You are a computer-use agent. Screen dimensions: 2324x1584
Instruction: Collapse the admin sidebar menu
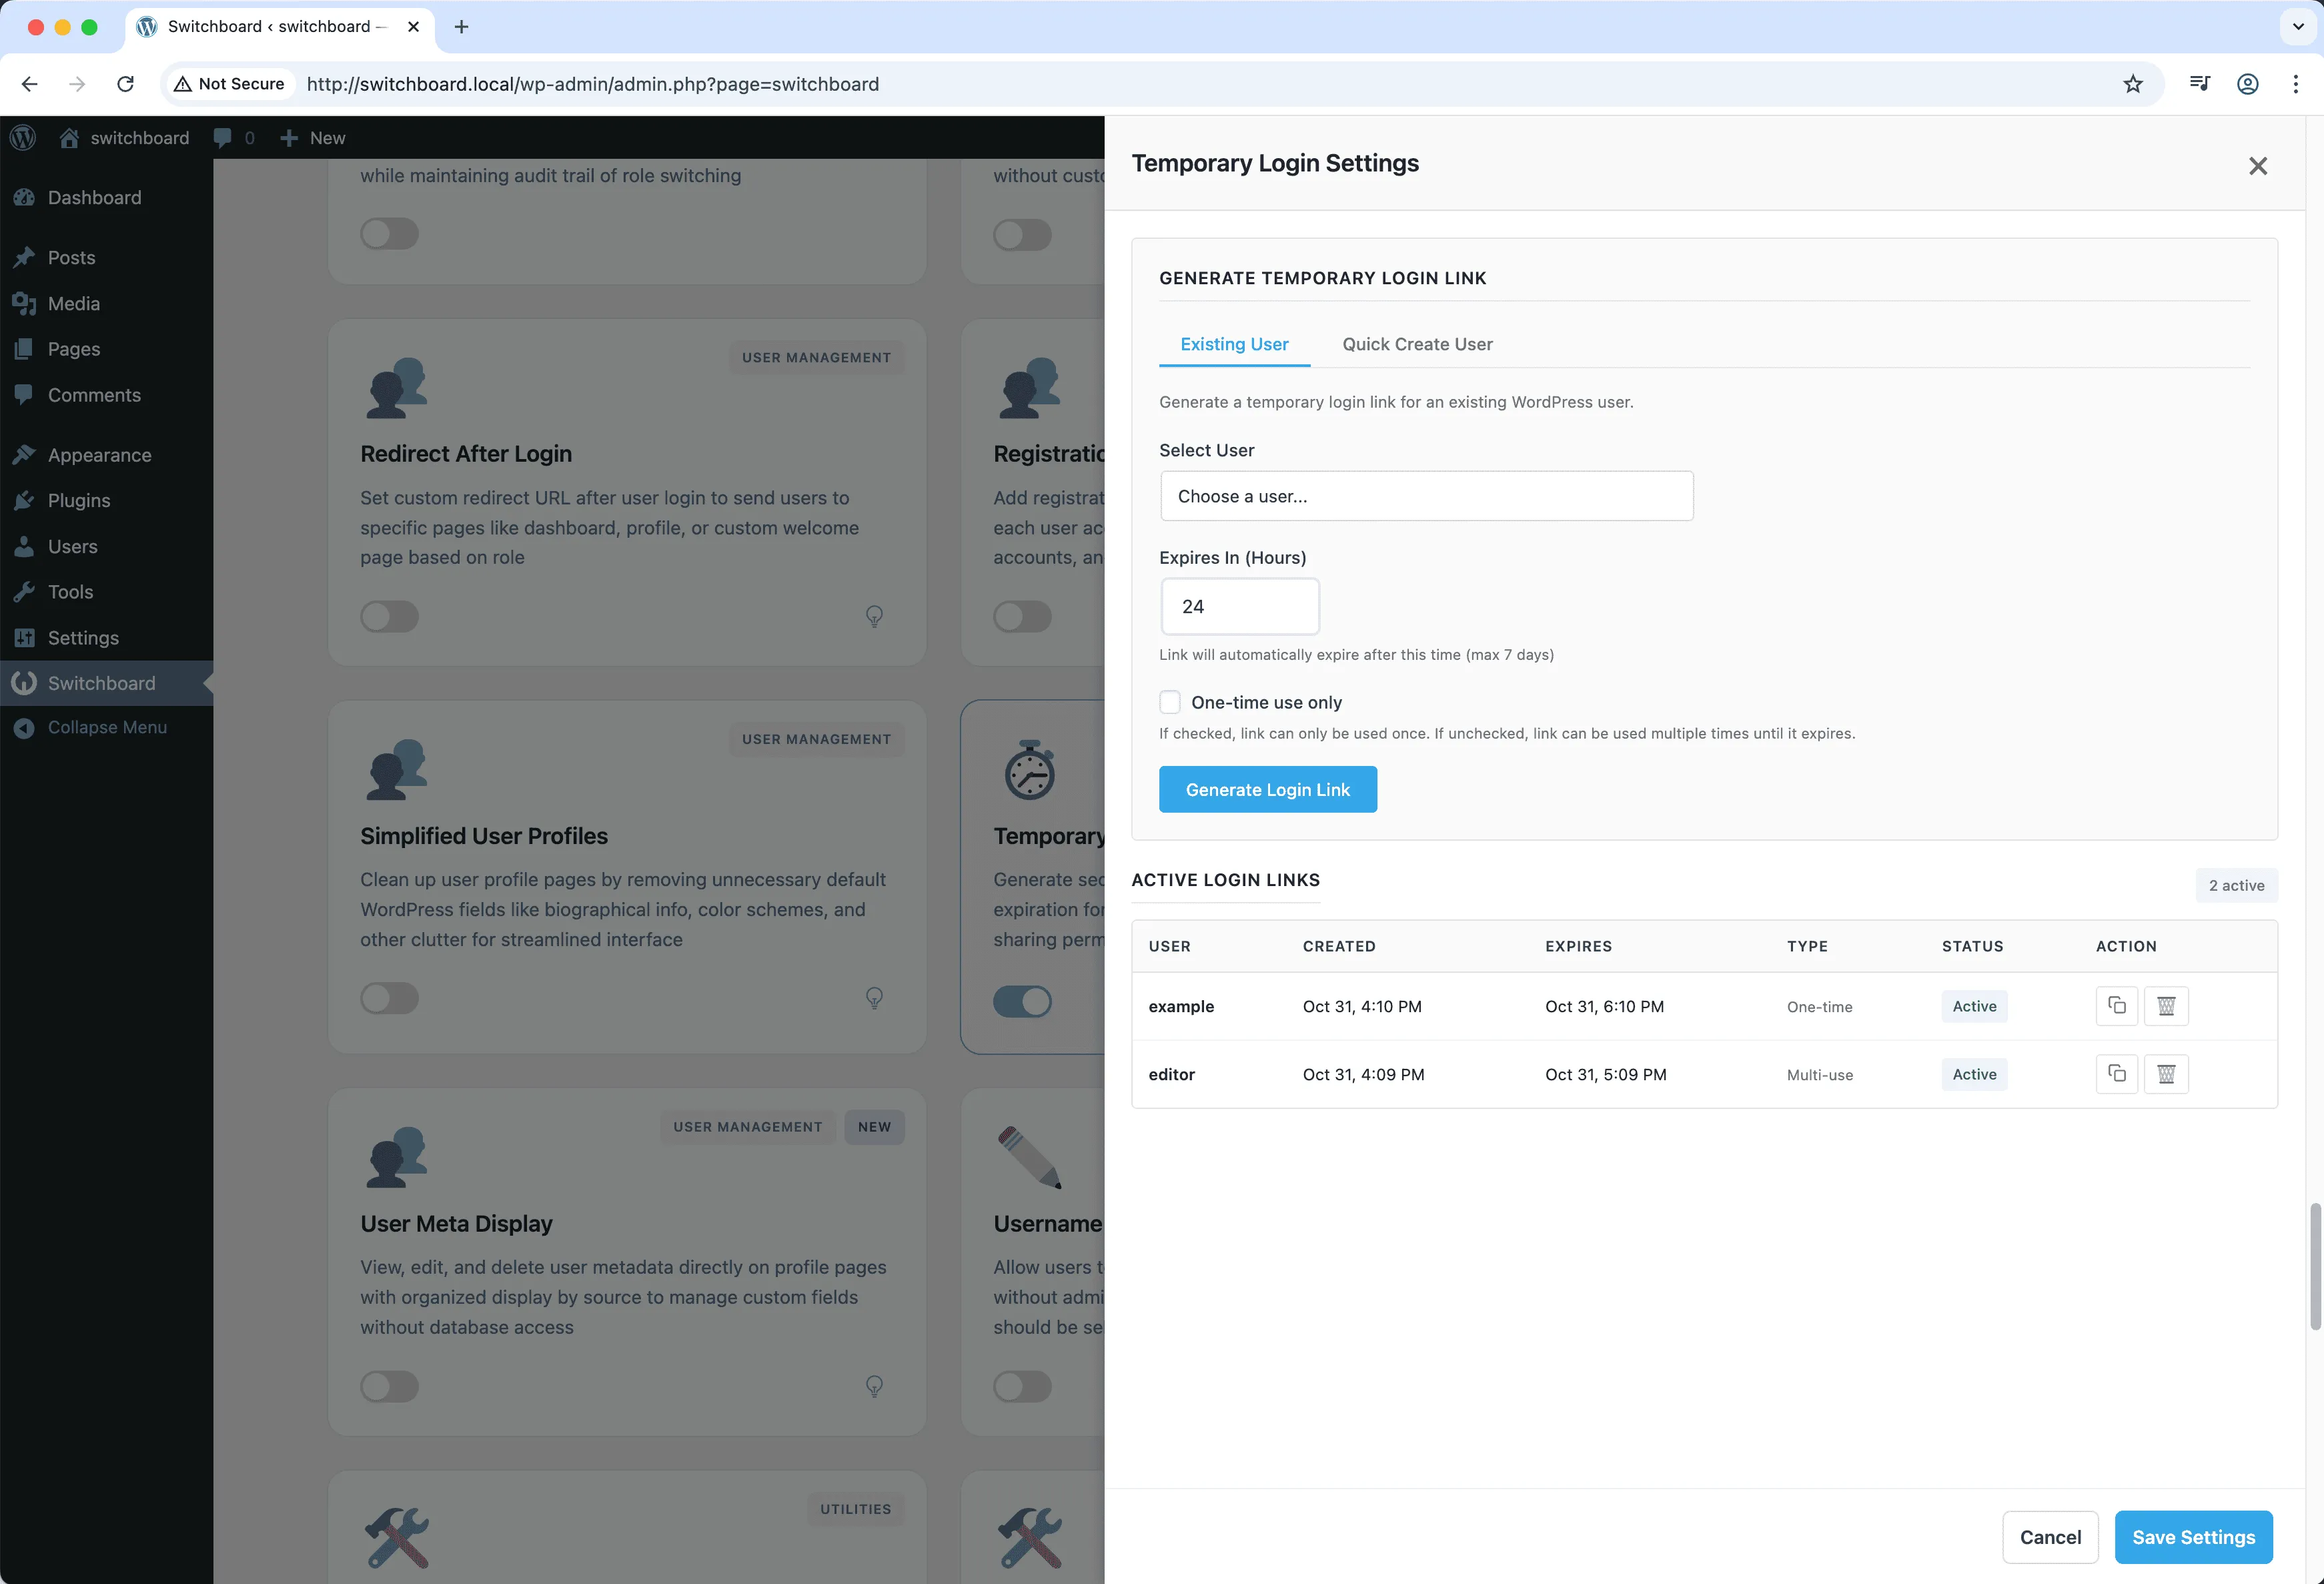(105, 727)
